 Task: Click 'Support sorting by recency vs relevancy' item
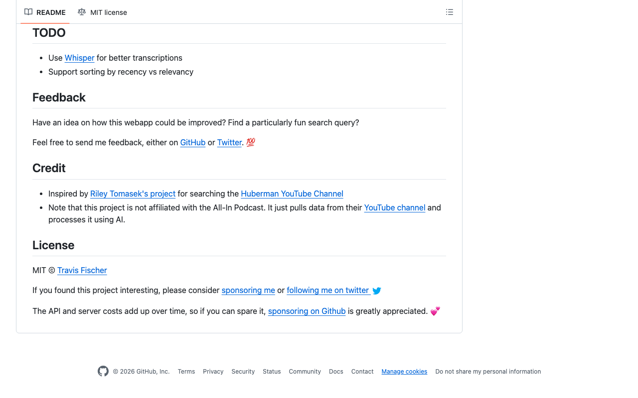121,72
